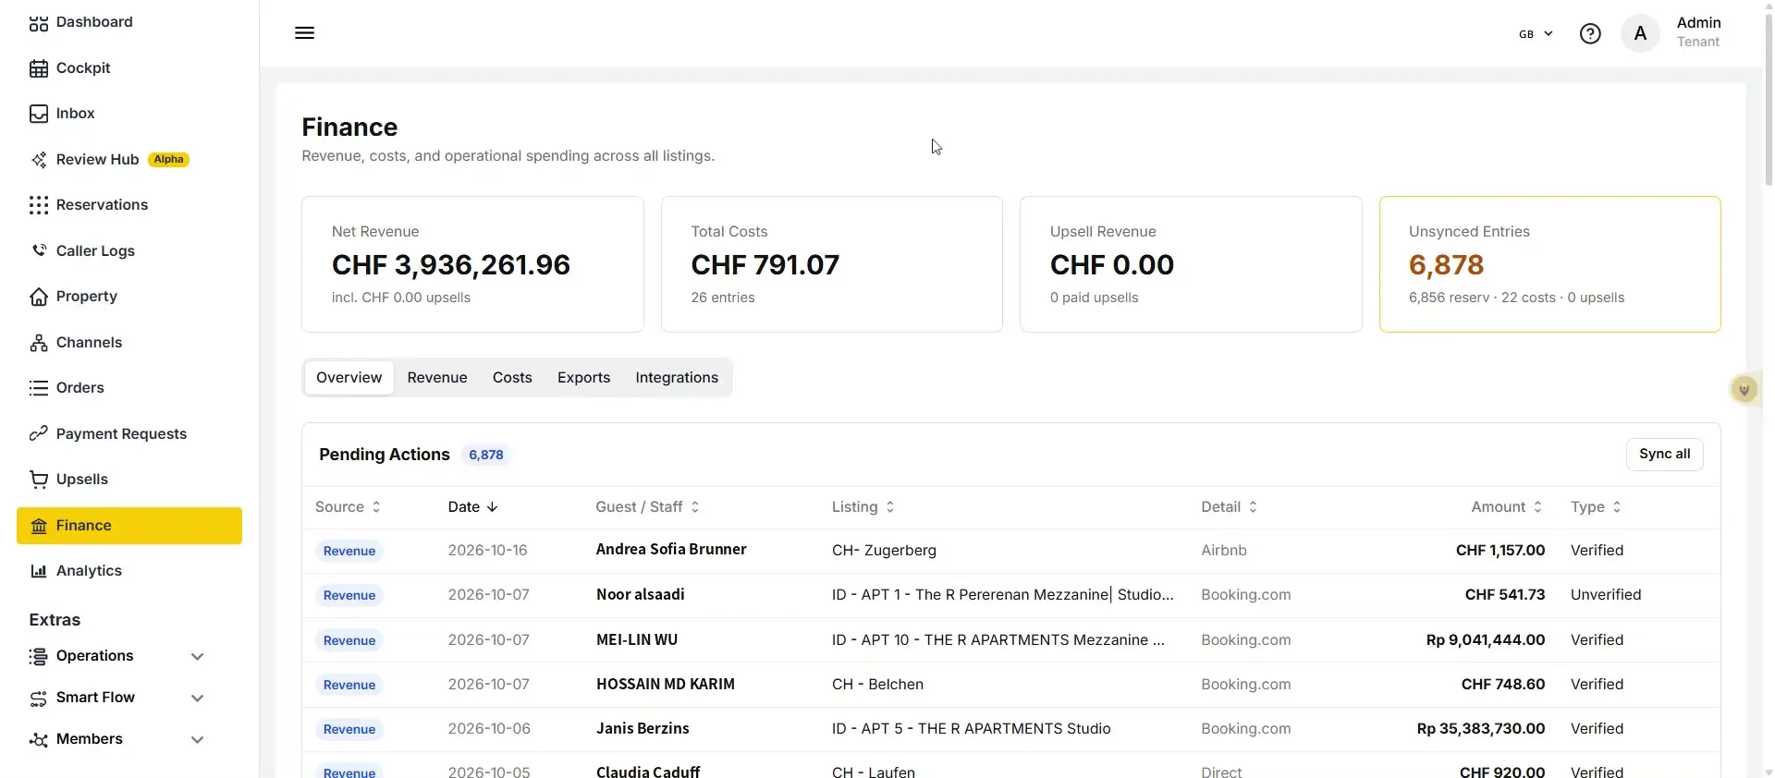The image size is (1775, 778).
Task: Click the Cockpit calendar icon
Action: 38,68
